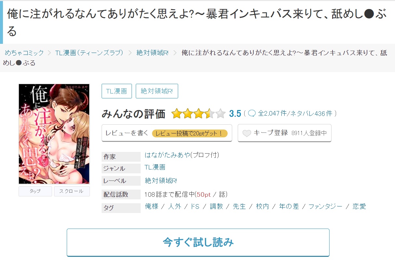395x262 pixels.
Task: Select the TL漫画 tag button
Action: tap(117, 91)
